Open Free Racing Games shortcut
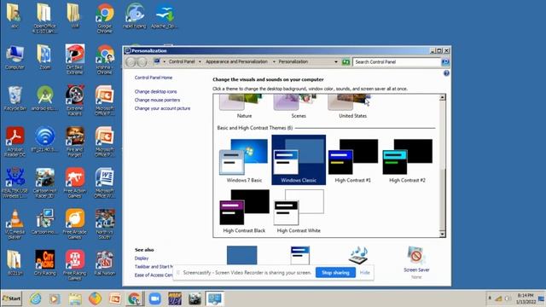 (74, 265)
